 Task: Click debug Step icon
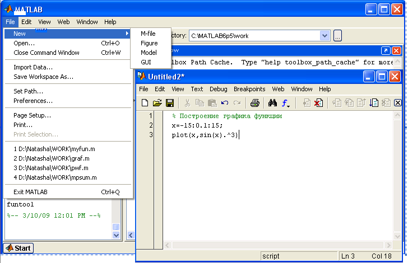[x=337, y=103]
